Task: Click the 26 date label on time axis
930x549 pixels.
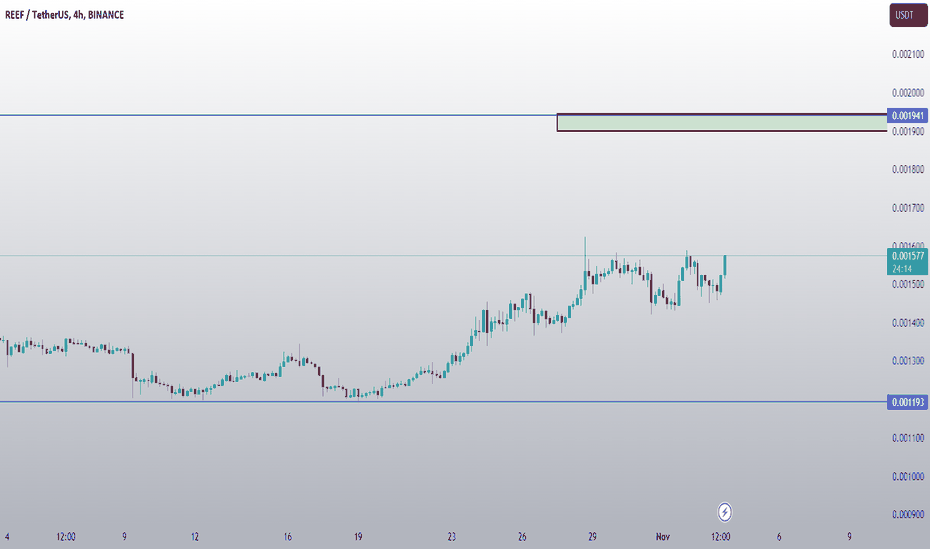Action: tap(522, 537)
